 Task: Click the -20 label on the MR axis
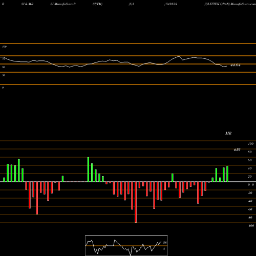(250, 193)
